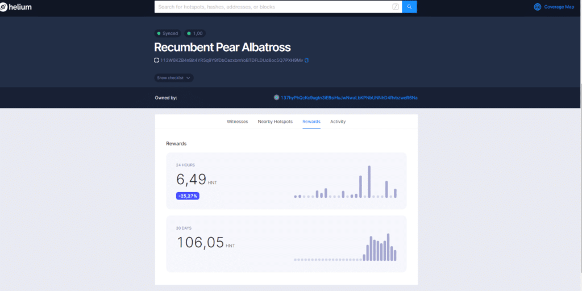
Task: Click the slash shortcut icon in the search bar
Action: (x=396, y=7)
